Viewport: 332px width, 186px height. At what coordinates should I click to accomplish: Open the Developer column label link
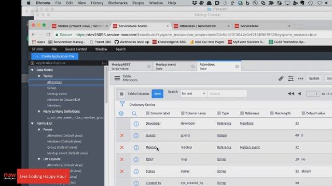tap(153, 123)
